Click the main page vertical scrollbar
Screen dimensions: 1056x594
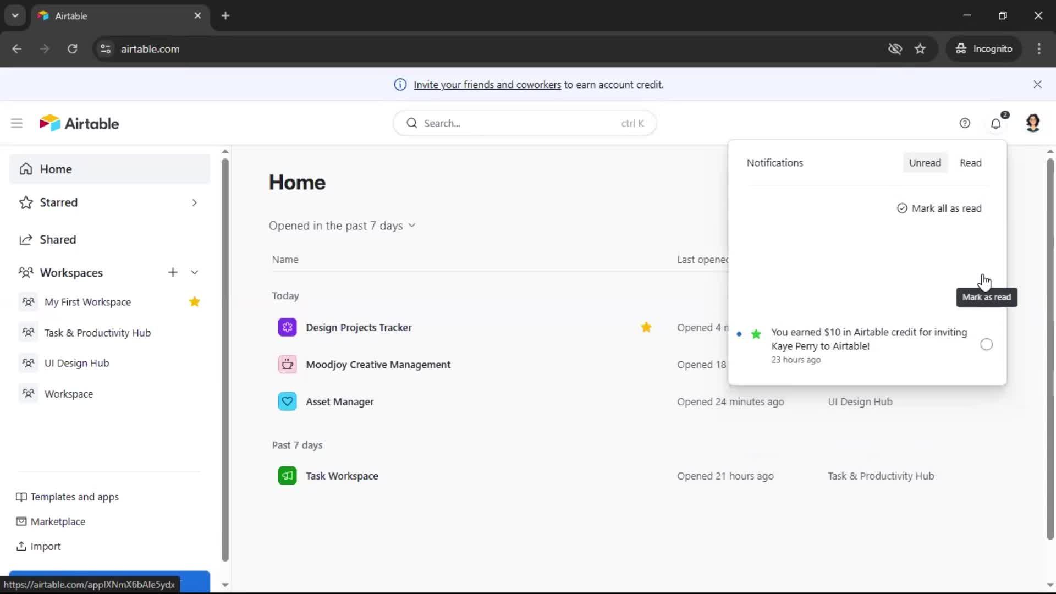[1050, 349]
